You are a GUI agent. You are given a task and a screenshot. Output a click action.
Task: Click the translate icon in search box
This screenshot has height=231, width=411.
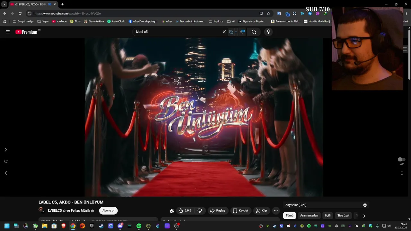coord(231,32)
